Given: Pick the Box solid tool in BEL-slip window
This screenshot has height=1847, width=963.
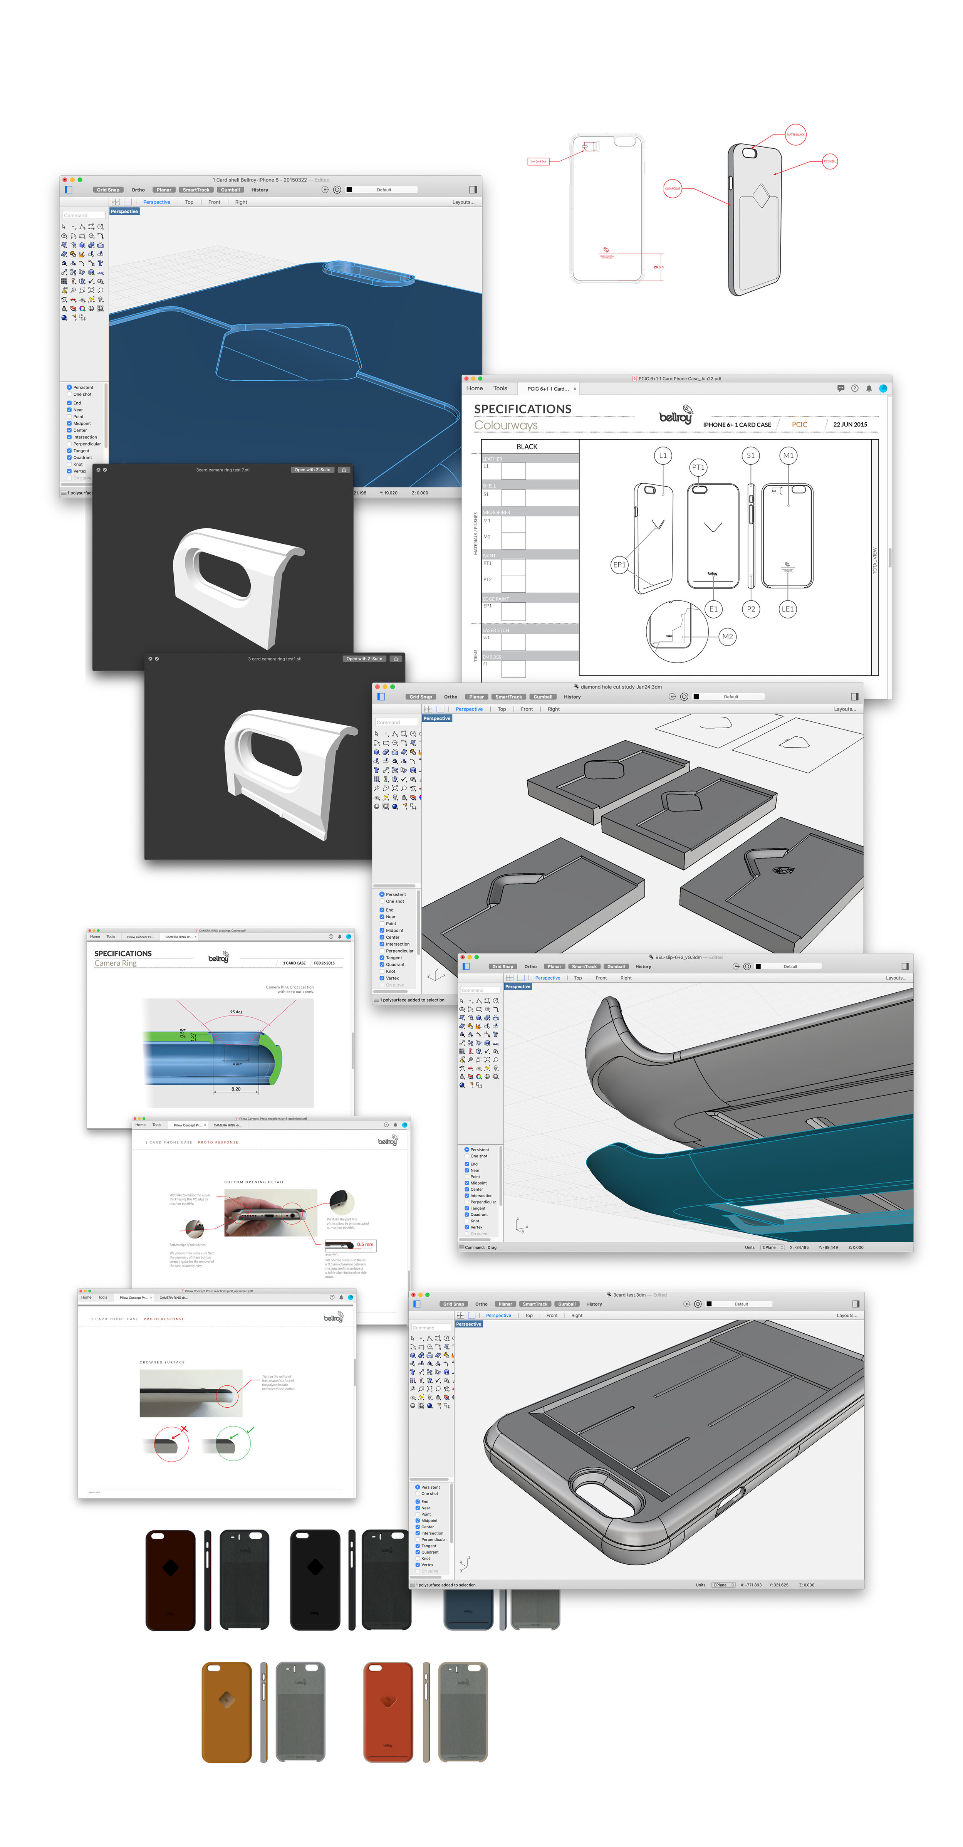Looking at the screenshot, I should coord(479,1017).
